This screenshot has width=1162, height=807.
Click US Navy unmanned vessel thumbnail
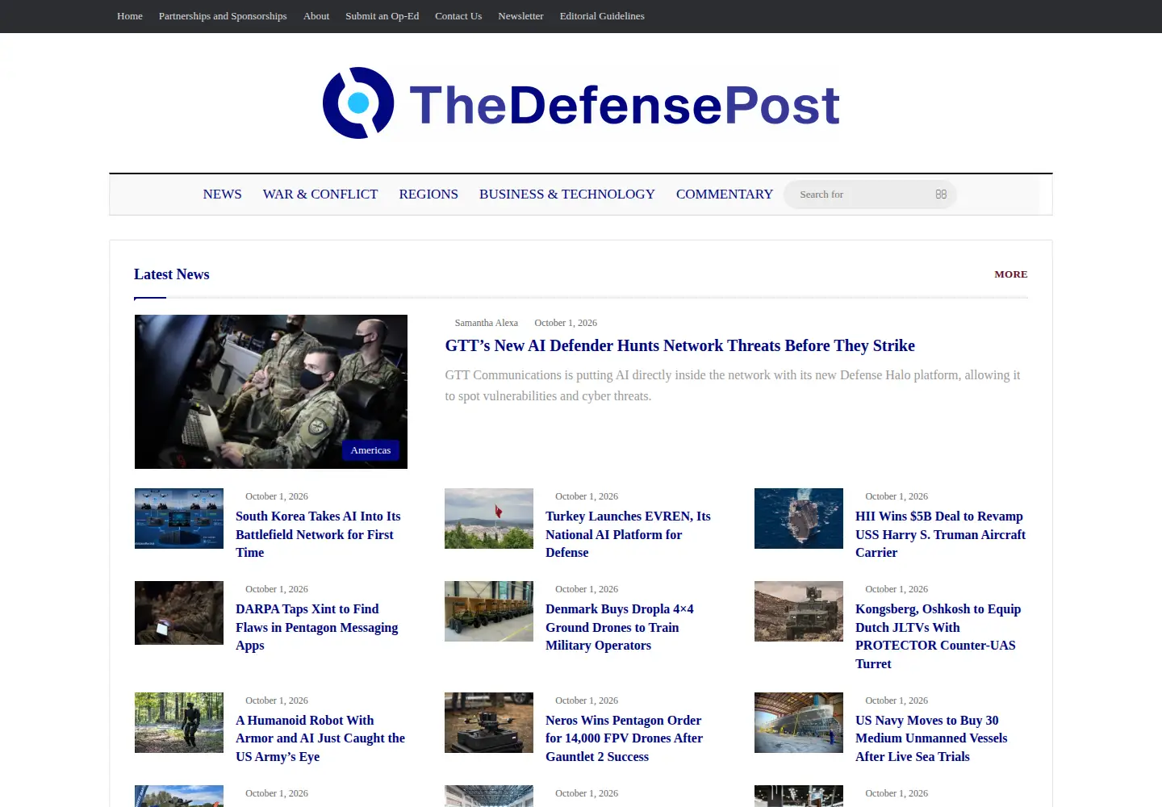799,722
